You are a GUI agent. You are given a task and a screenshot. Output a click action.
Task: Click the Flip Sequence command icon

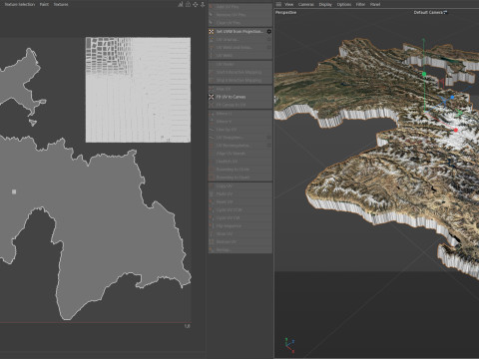[211, 226]
